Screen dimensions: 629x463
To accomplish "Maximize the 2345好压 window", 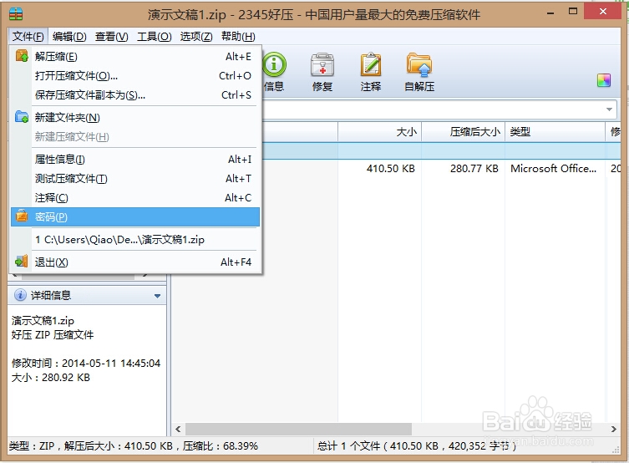I will coord(573,12).
